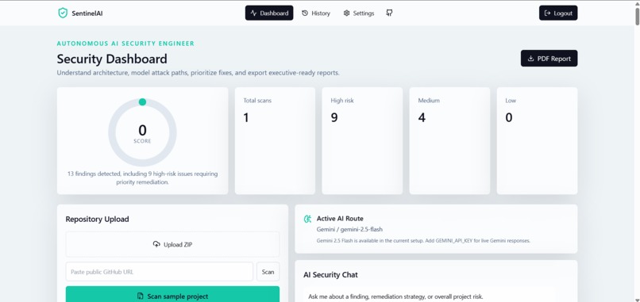Click the Logout button
The height and width of the screenshot is (302, 640).
tap(558, 13)
